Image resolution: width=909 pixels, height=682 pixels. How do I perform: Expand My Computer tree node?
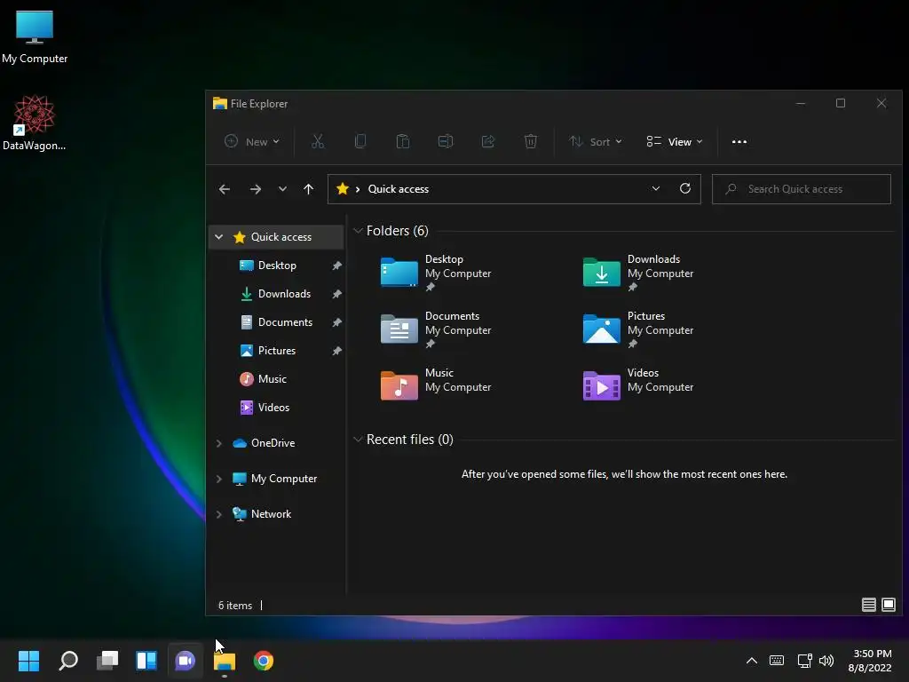tap(219, 479)
